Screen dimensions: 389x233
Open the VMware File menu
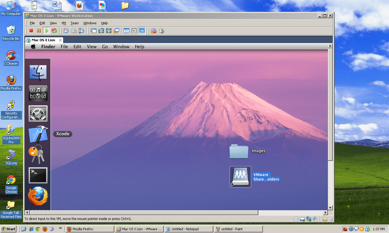32,23
